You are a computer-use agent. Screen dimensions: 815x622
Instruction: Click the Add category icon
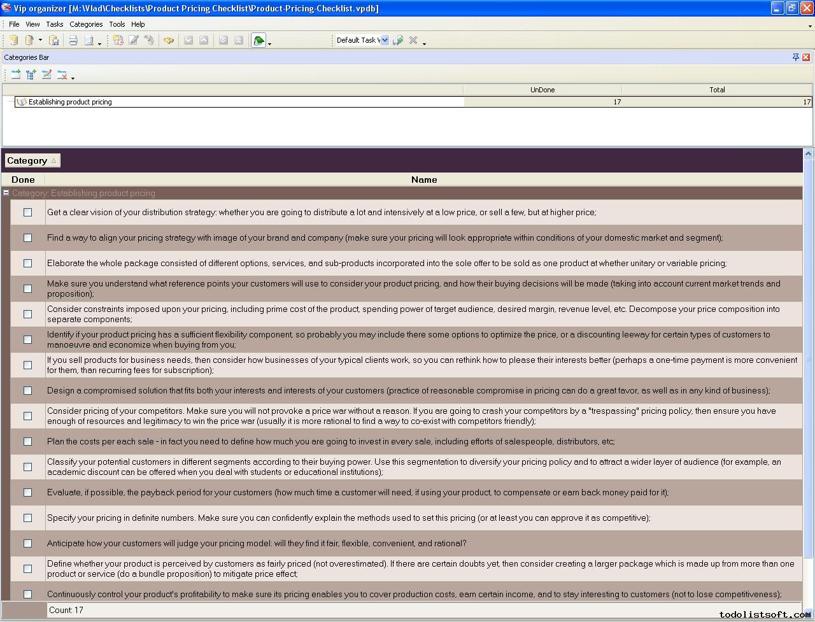pos(16,74)
